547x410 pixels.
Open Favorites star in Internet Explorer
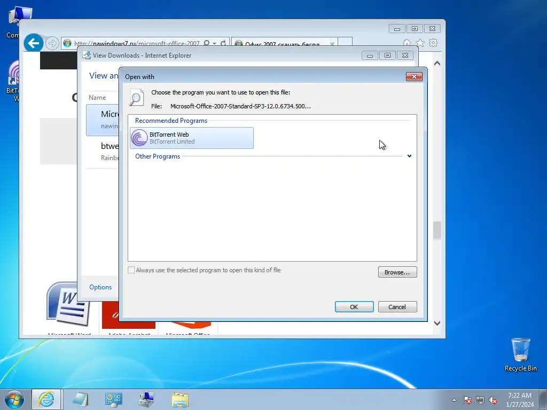[x=420, y=43]
